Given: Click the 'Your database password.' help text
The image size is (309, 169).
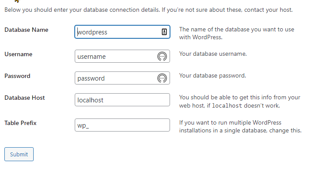Looking at the screenshot, I should 212,75.
